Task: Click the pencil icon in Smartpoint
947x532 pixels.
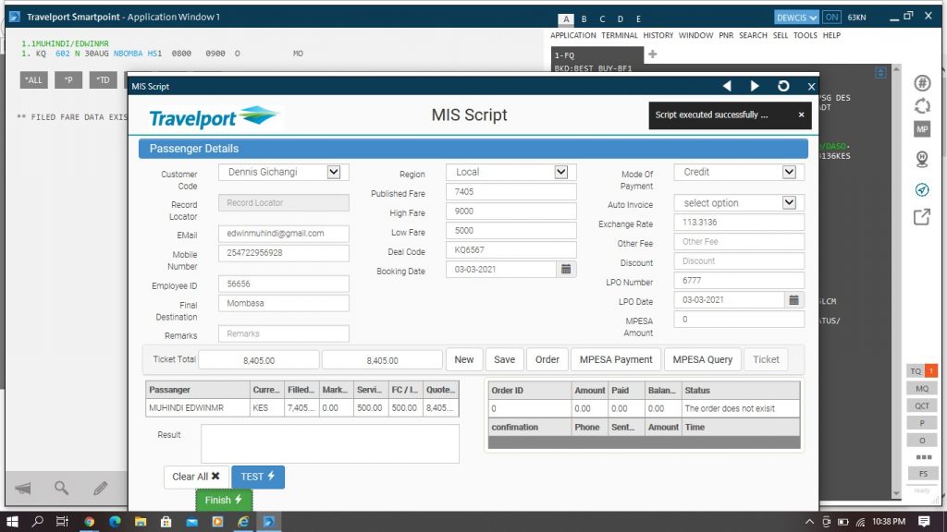Action: pos(100,488)
